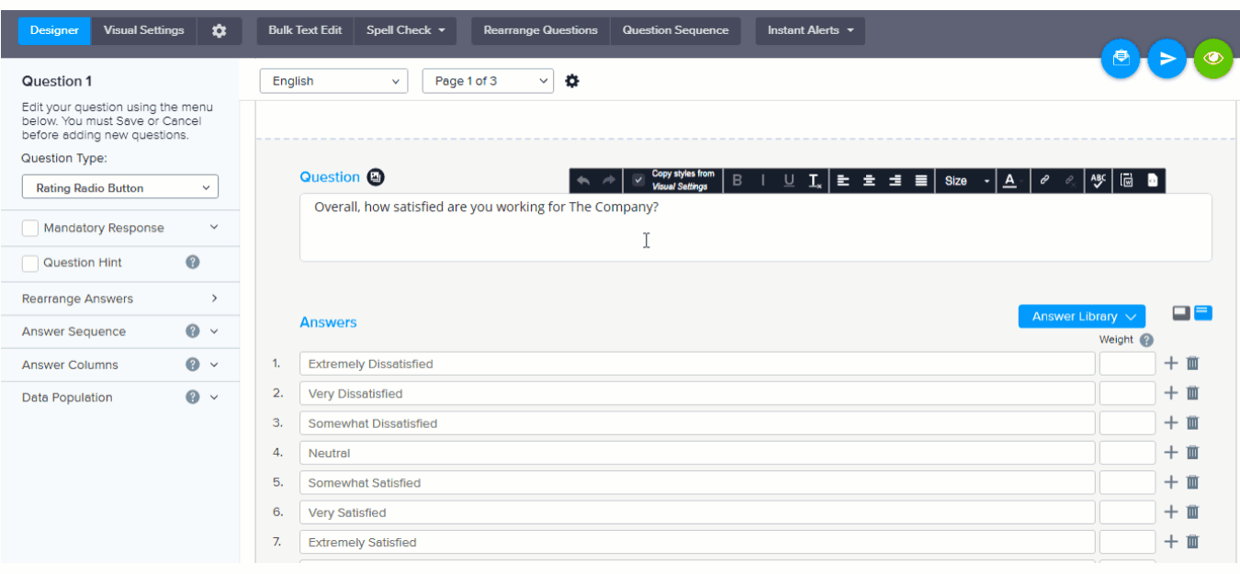Add answer after Extremely Dissatisfied with plus icon

pyautogui.click(x=1170, y=363)
